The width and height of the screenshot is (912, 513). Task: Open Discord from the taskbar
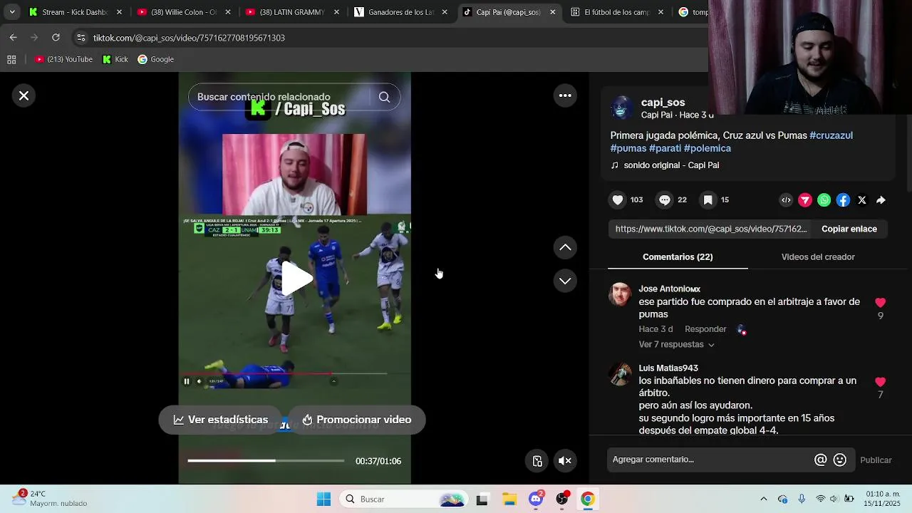536,499
